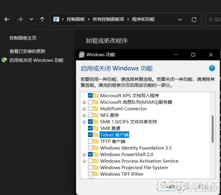Click the Telnet 客户端 folder icon
The width and height of the screenshot is (221, 195).
pyautogui.click(x=96, y=135)
